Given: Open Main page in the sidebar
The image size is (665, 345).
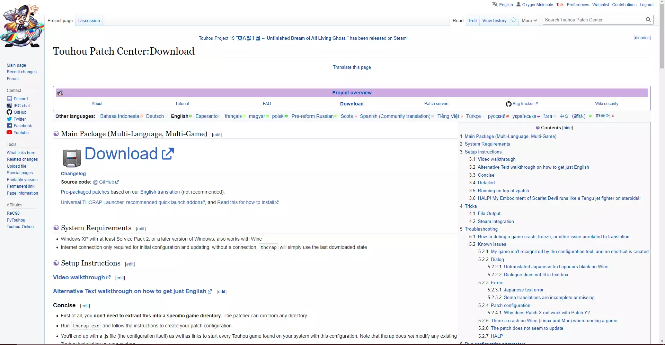Looking at the screenshot, I should click(16, 65).
